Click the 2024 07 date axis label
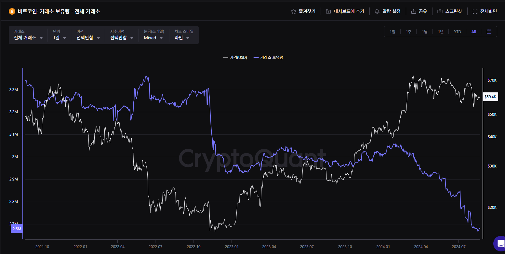Viewport: 505px width, 254px height. [x=458, y=247]
